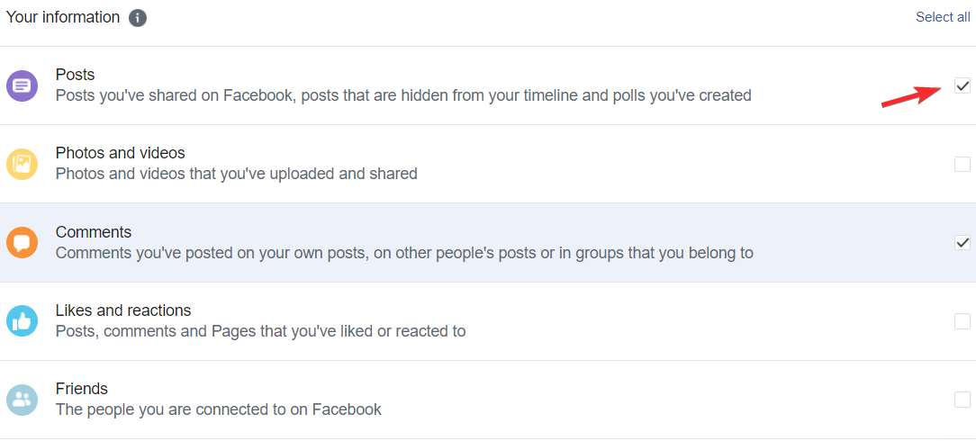Choose the Likes and reactions title
This screenshot has height=441, width=976.
tap(123, 310)
